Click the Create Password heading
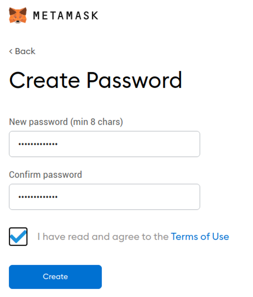This screenshot has height=297, width=253. 96,80
